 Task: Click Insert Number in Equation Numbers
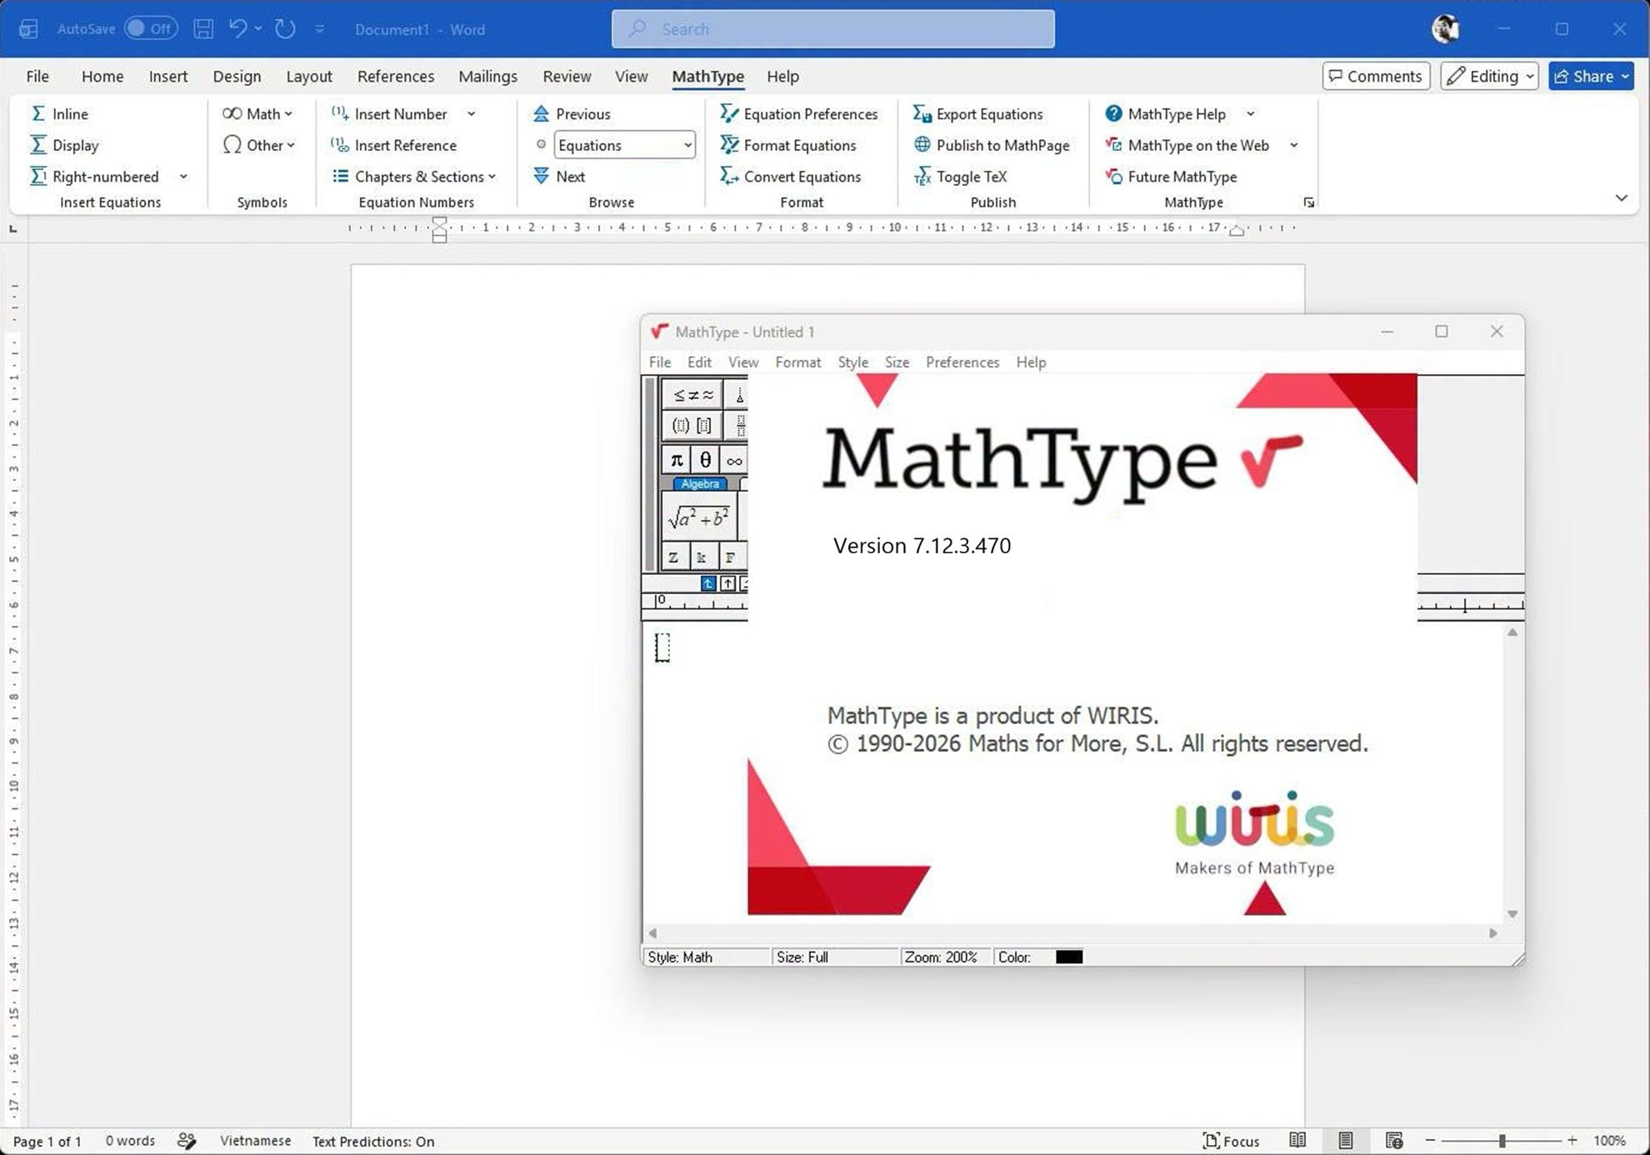(390, 113)
